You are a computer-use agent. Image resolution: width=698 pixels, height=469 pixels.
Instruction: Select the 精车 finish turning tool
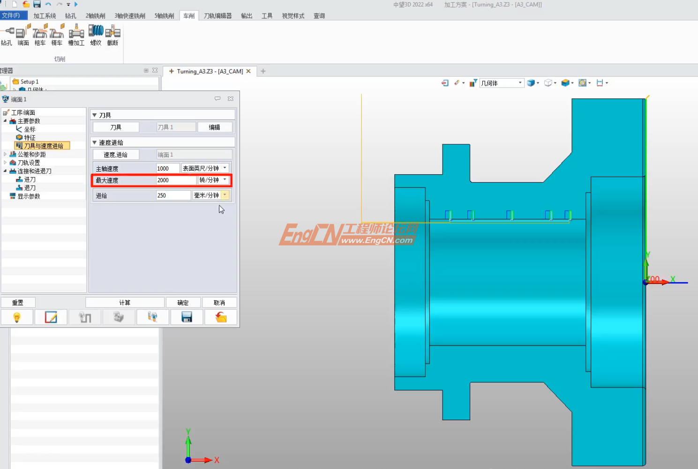click(x=57, y=35)
